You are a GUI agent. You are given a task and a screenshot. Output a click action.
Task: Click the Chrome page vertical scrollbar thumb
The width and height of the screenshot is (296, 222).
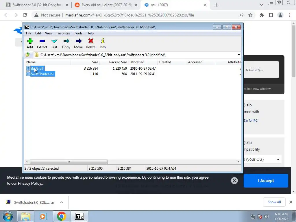(293, 51)
